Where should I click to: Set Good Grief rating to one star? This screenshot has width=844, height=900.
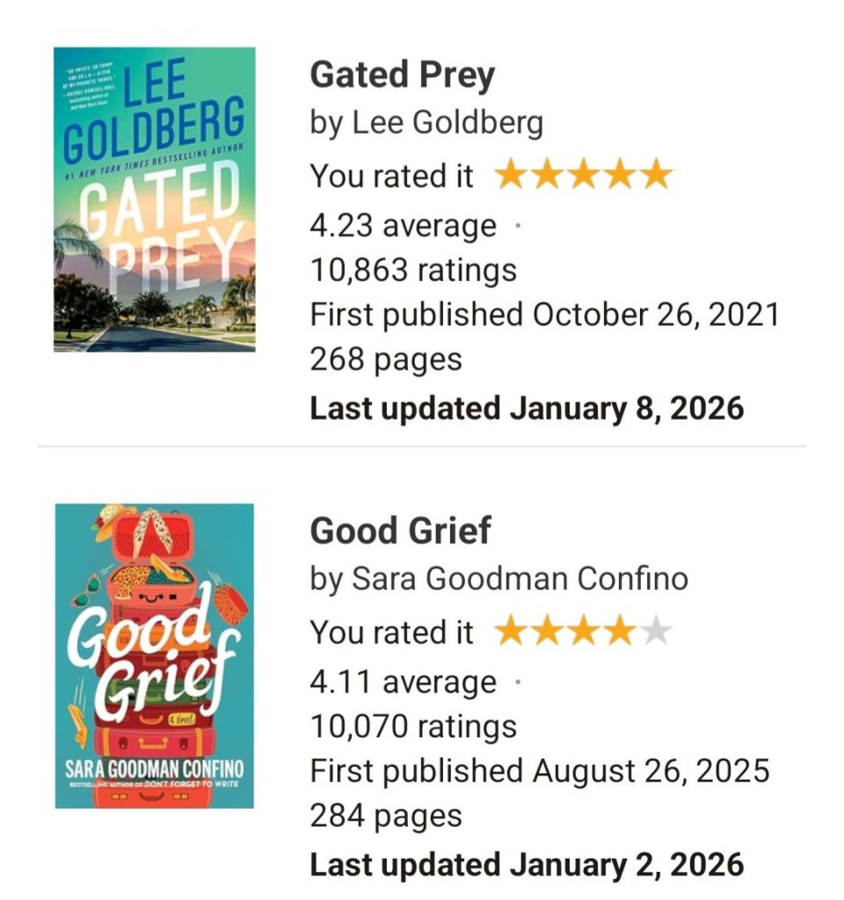[x=512, y=631]
